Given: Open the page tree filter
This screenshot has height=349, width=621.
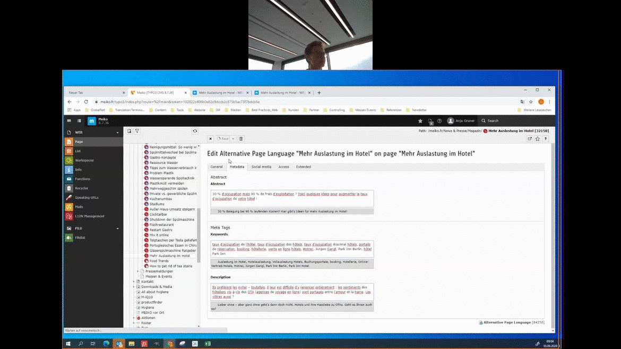Looking at the screenshot, I should [137, 131].
